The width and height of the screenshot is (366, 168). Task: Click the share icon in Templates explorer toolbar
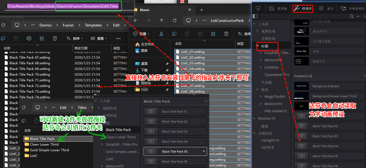(x=42, y=38)
